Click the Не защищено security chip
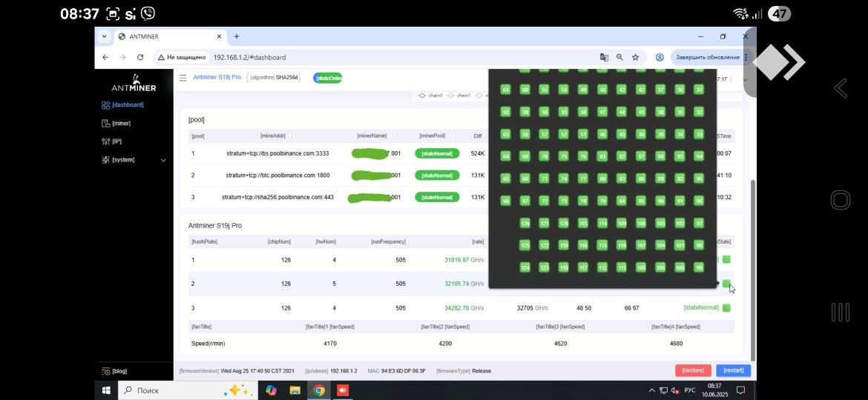The image size is (868, 400). point(182,57)
